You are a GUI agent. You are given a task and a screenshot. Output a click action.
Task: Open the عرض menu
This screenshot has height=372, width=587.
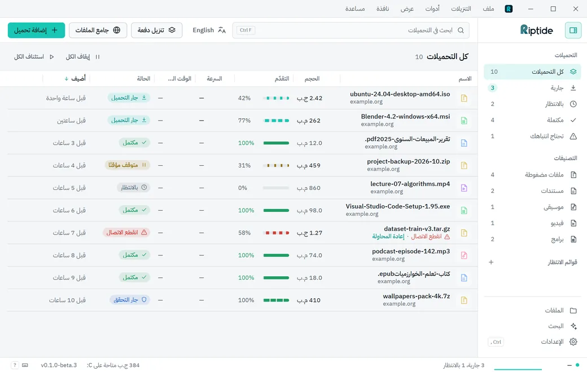407,8
